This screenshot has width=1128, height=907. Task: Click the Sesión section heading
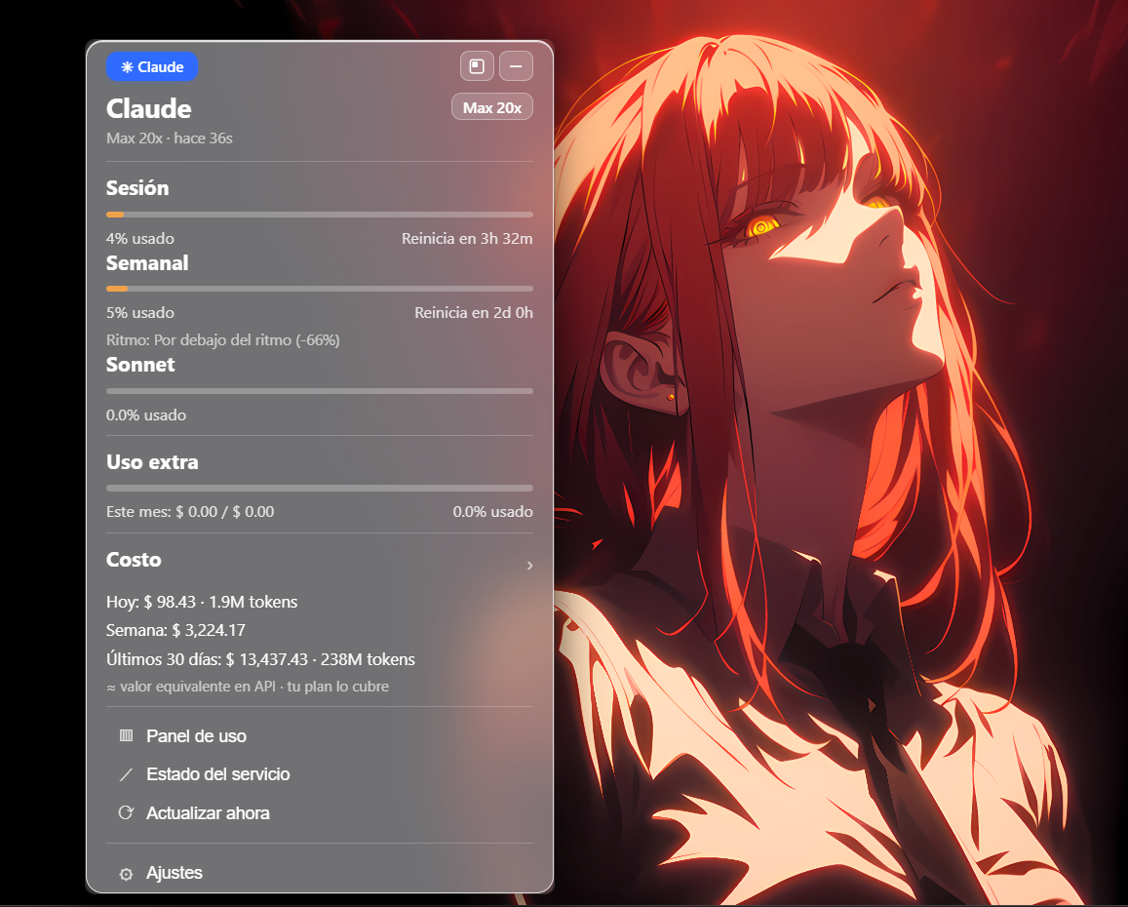pyautogui.click(x=137, y=188)
